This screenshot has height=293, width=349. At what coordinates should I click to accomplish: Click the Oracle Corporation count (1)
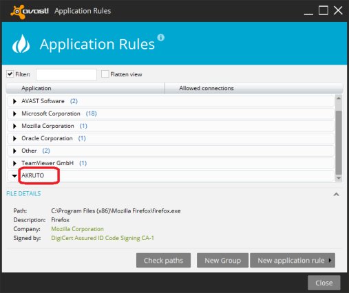[82, 138]
